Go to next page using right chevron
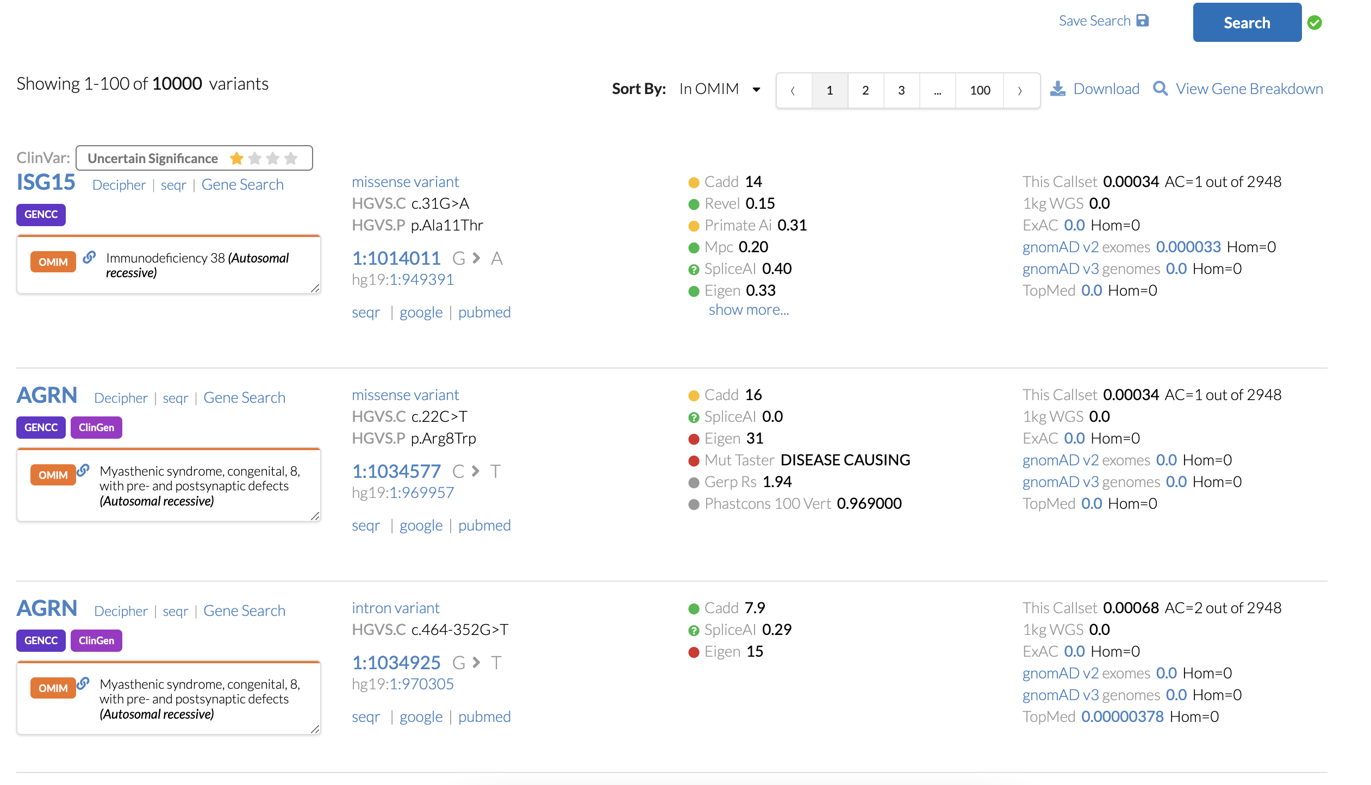This screenshot has width=1371, height=785. (x=1020, y=90)
